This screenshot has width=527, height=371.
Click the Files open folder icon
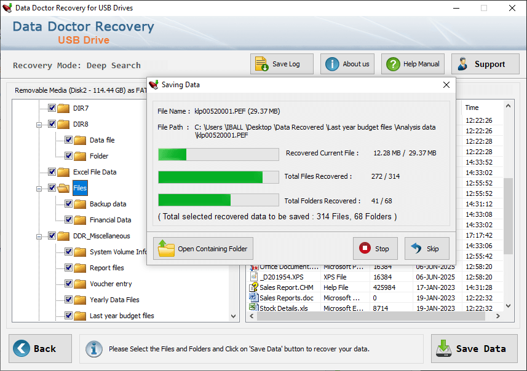tap(63, 188)
